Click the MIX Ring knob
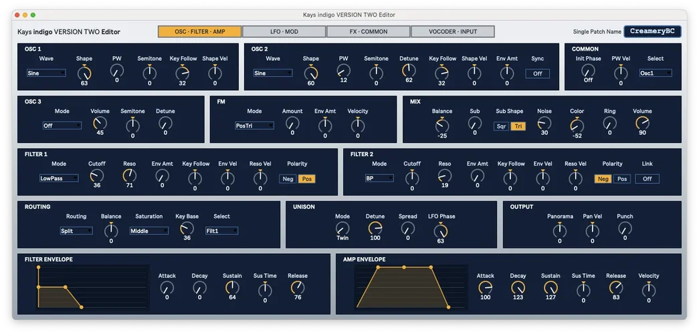699x334 pixels. [x=609, y=123]
